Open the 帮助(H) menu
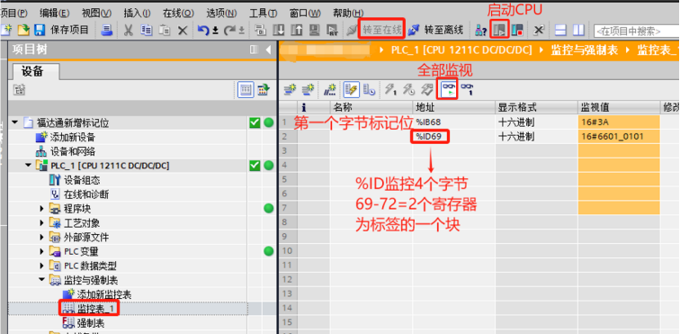The height and width of the screenshot is (334, 680). (x=348, y=13)
